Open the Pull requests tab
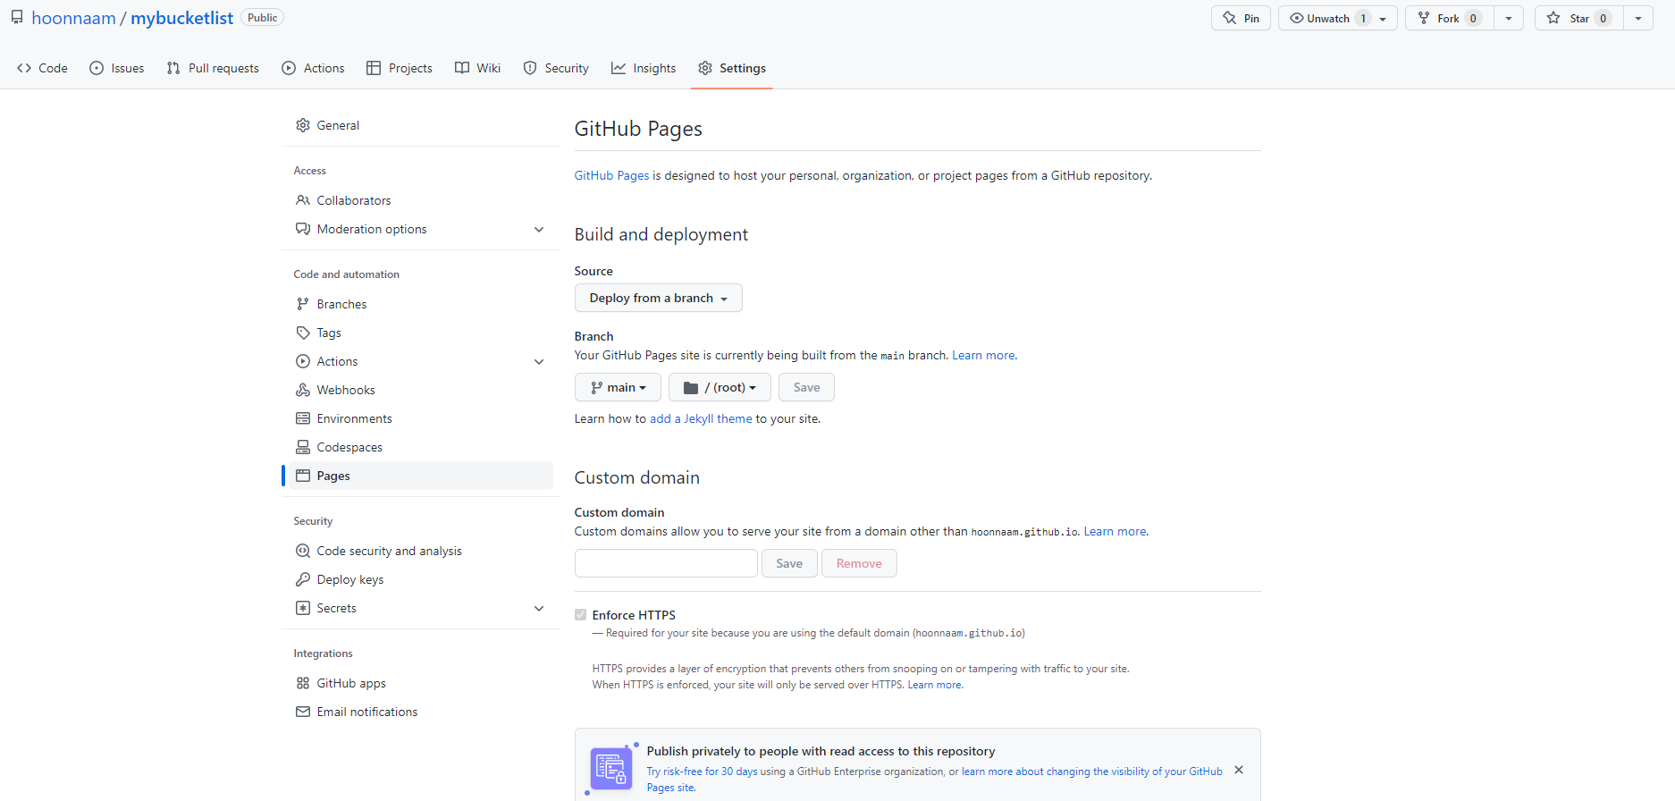1675x801 pixels. point(213,68)
